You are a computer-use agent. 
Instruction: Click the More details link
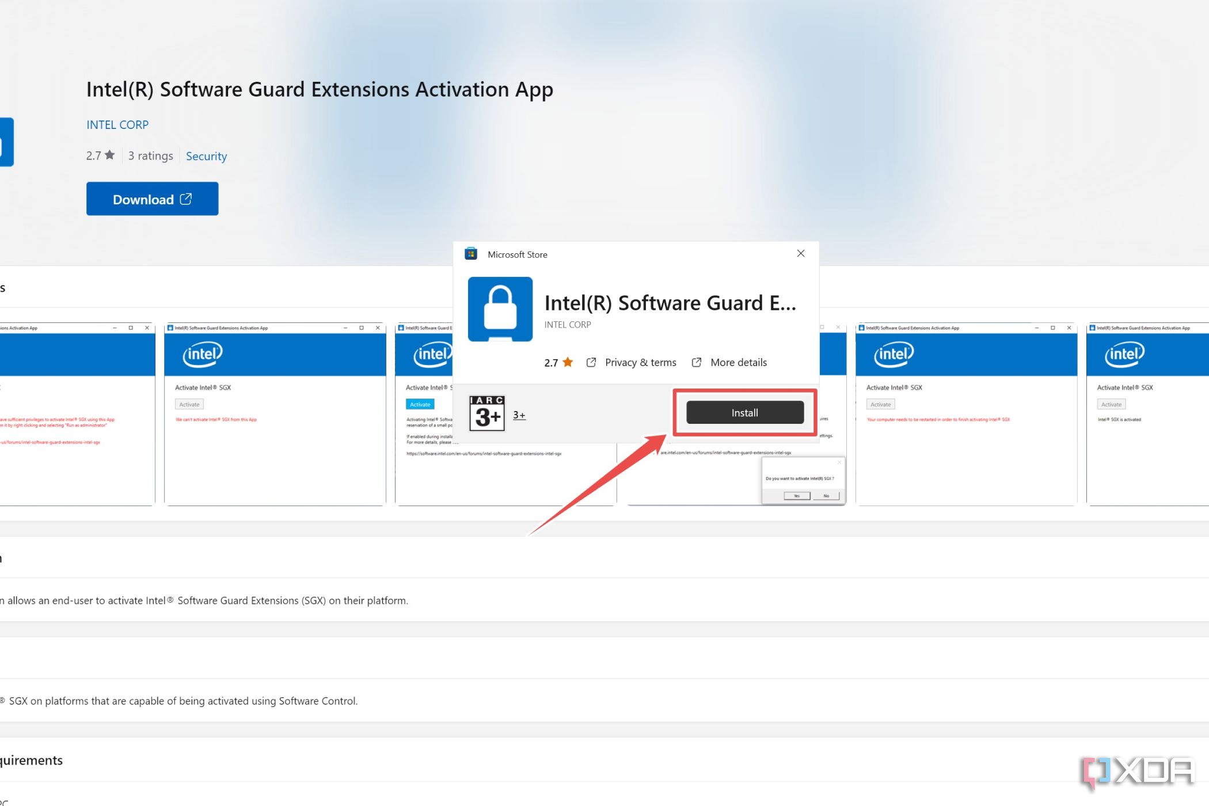(737, 362)
